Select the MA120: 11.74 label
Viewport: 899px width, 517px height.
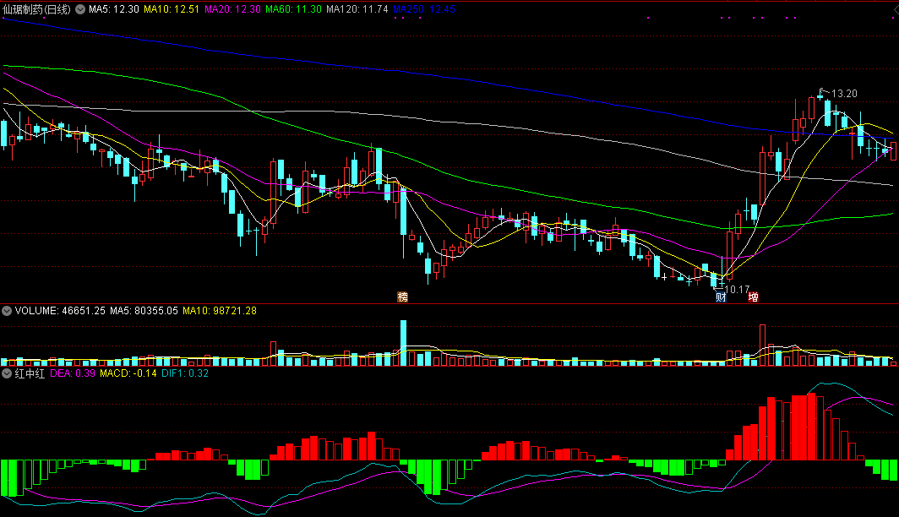click(357, 9)
